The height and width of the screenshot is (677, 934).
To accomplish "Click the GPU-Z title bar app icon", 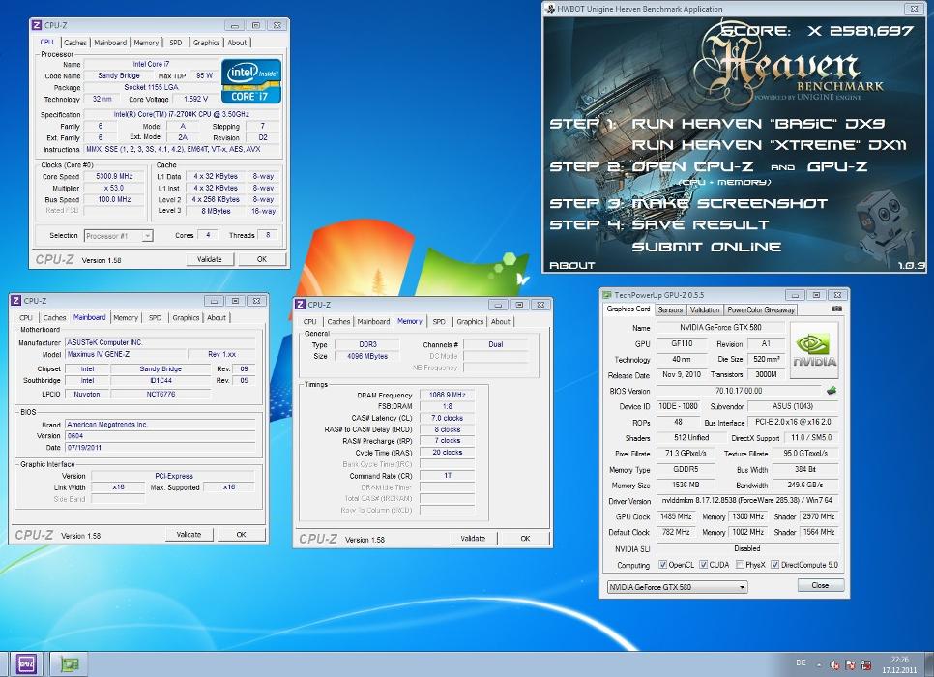I will coord(607,294).
